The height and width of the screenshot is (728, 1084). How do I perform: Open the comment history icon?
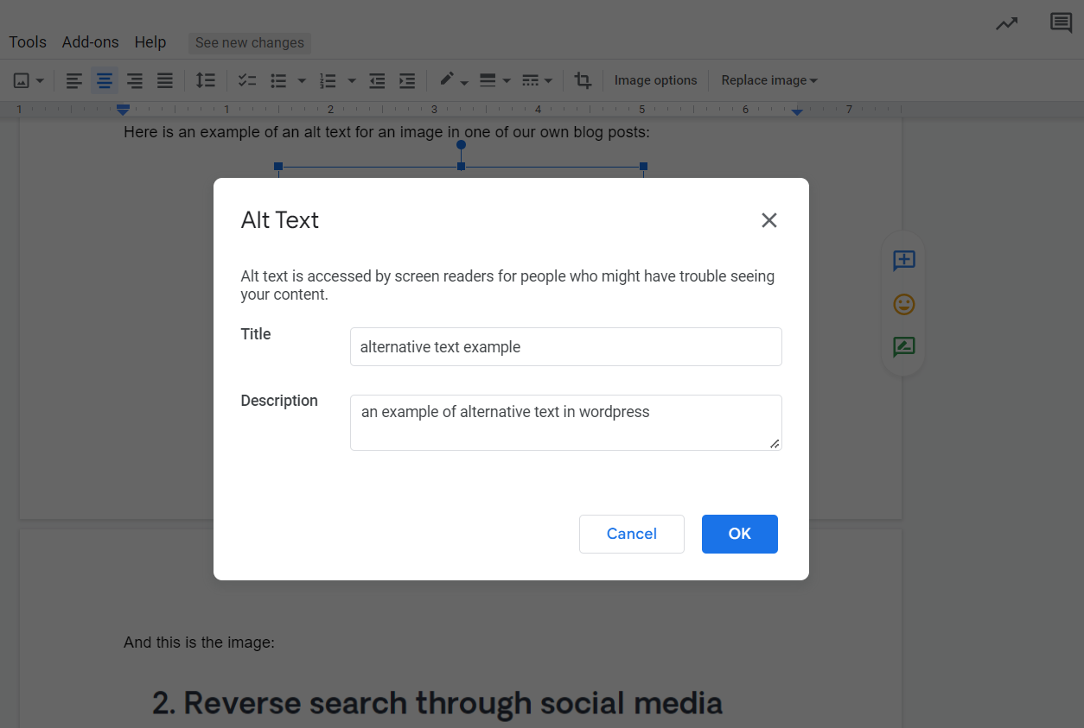[x=1061, y=23]
